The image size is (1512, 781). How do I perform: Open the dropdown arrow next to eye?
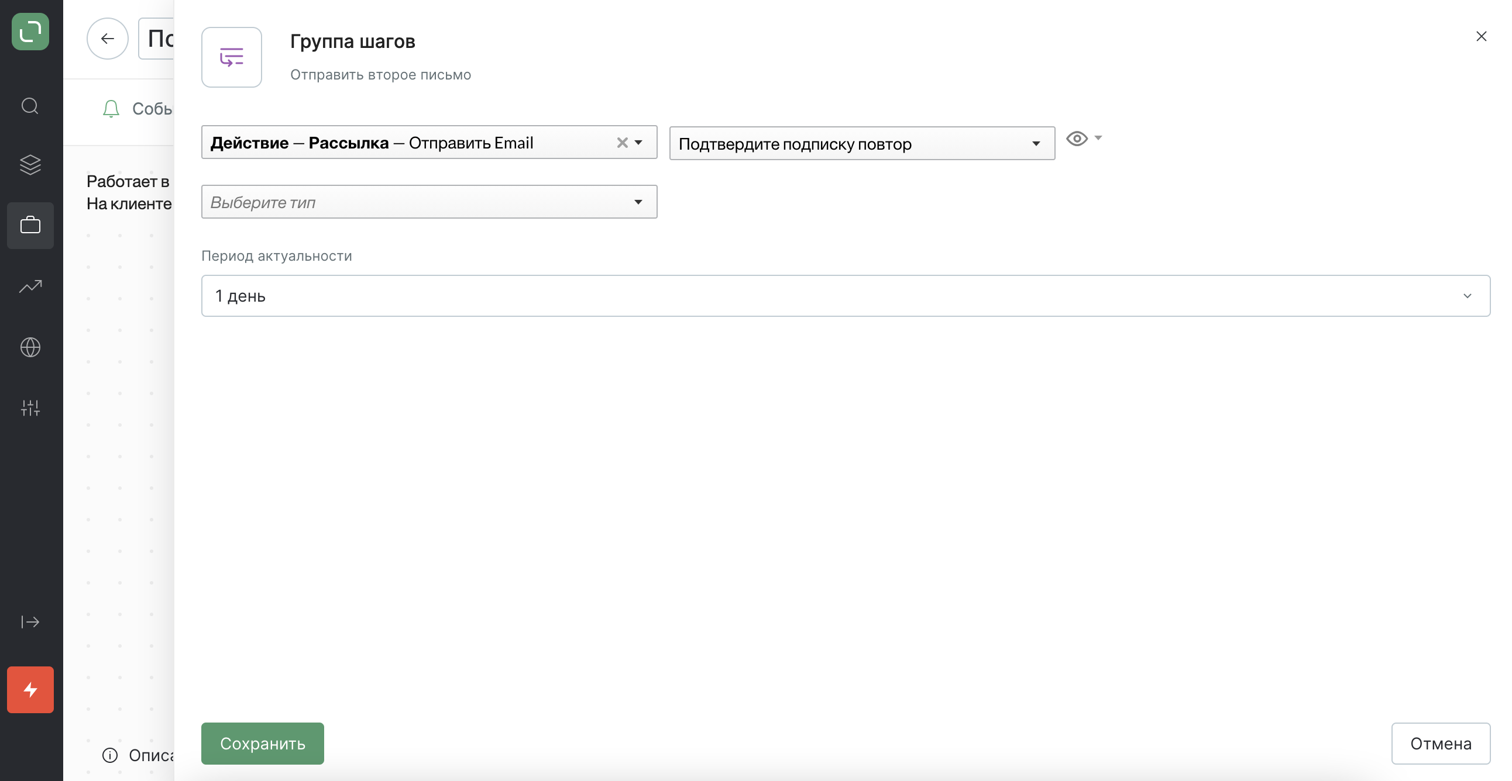coord(1098,138)
